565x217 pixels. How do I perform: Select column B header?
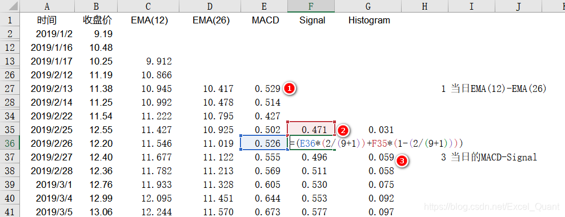point(96,6)
